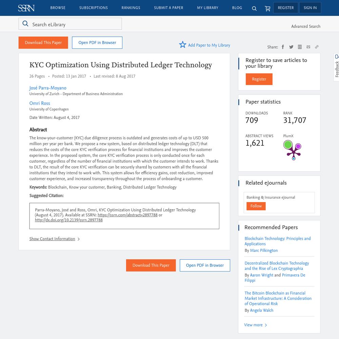Open My Library menu item
339x339 pixels.
click(207, 8)
